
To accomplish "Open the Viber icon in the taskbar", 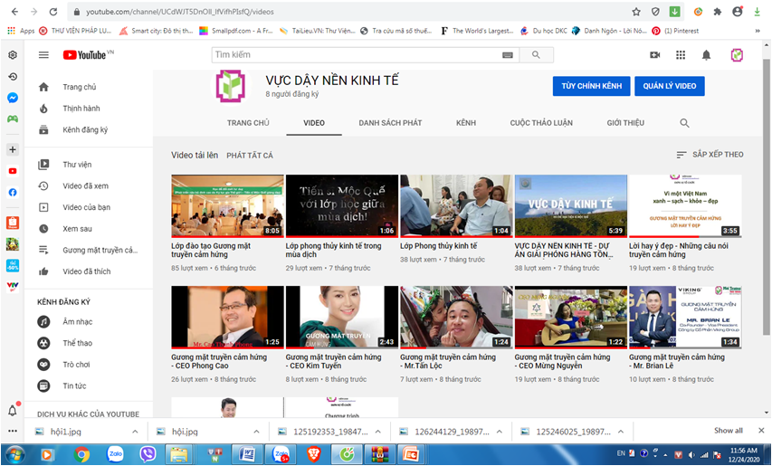I will pyautogui.click(x=148, y=453).
